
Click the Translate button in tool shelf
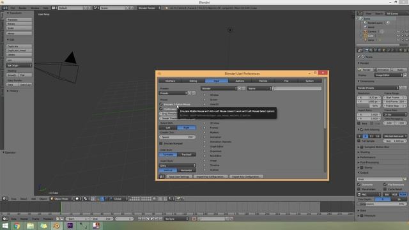19,20
